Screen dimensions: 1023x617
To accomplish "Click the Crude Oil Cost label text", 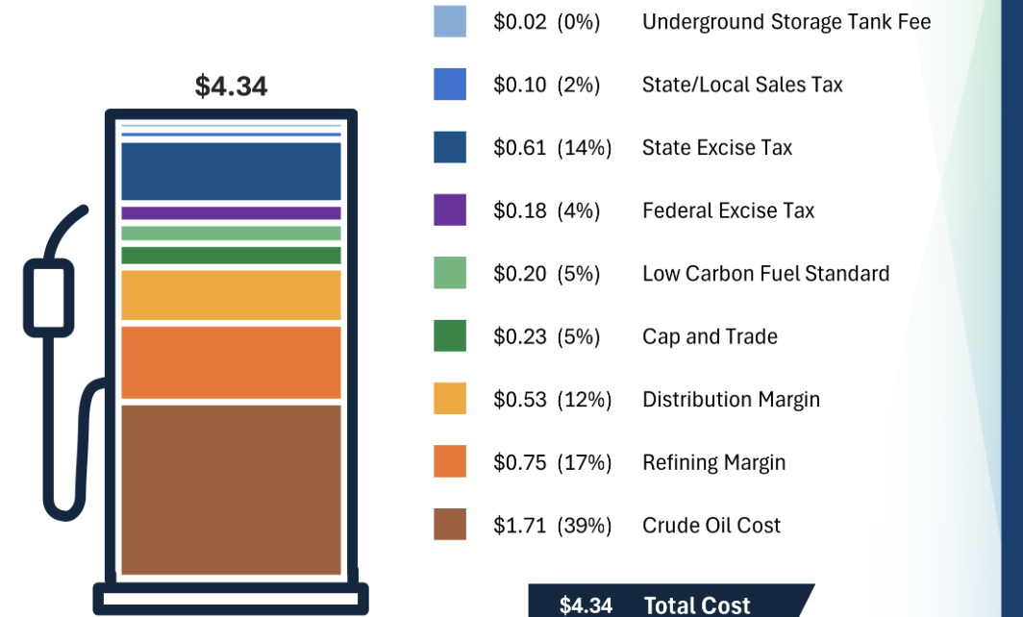I will pyautogui.click(x=711, y=526).
